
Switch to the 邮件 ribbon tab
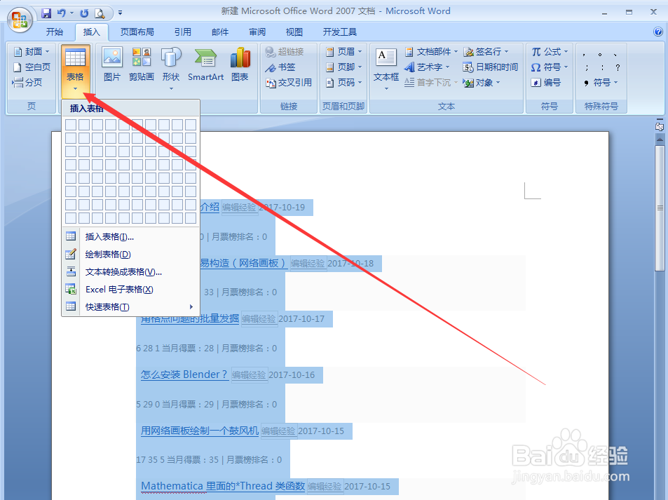(x=220, y=32)
